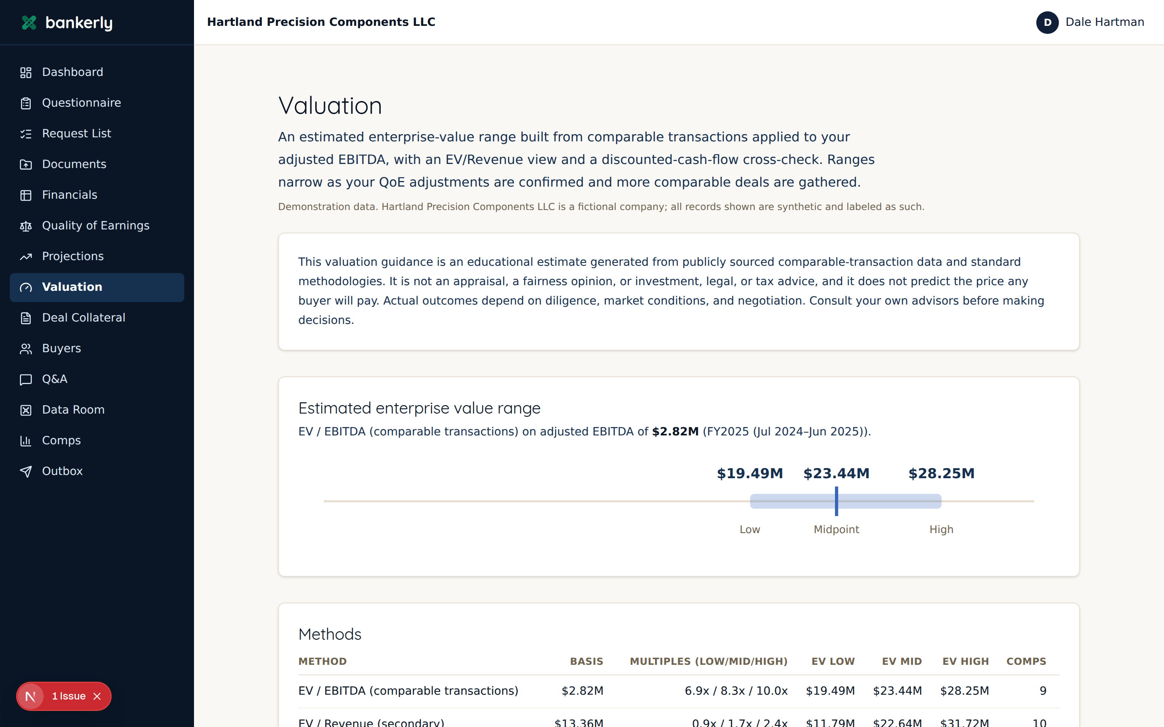
Task: Go to the Questionnaire section
Action: (97, 103)
